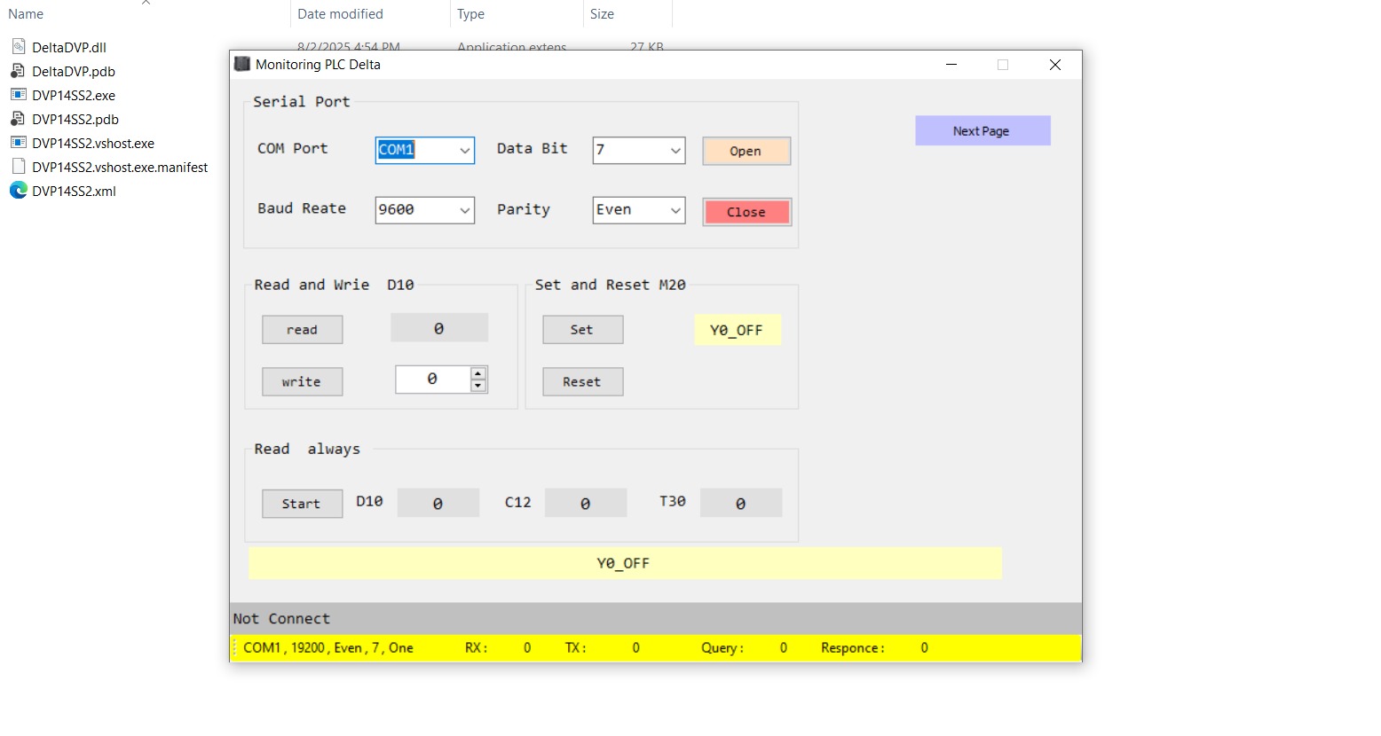
Task: Click the read button for D10
Action: 302,330
